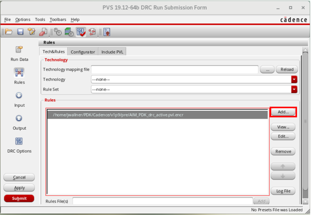Image resolution: width=312 pixels, height=215 pixels.
Task: Open the Input sidebar section
Action: point(19,99)
